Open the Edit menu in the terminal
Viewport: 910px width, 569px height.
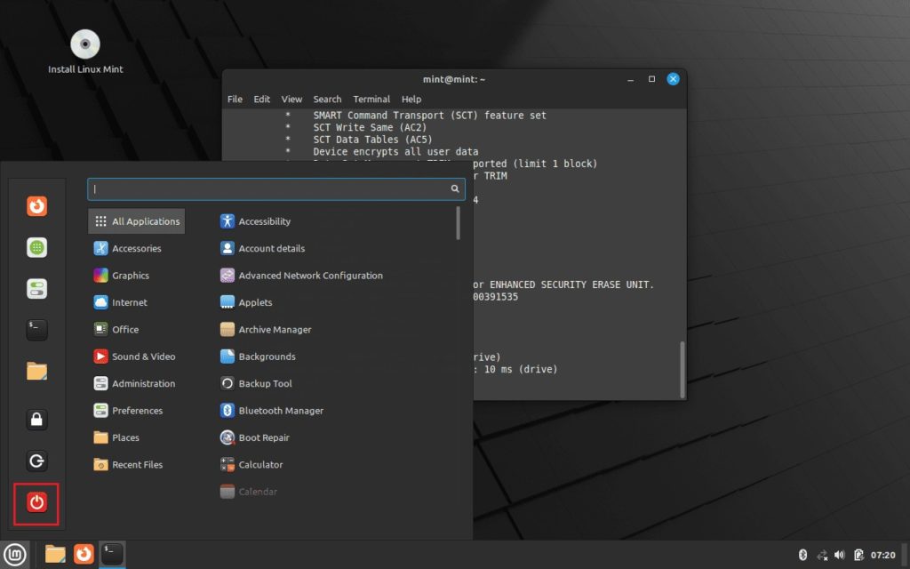[x=262, y=100]
